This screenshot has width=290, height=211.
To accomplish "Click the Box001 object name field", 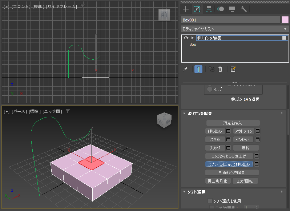I will click(230, 20).
